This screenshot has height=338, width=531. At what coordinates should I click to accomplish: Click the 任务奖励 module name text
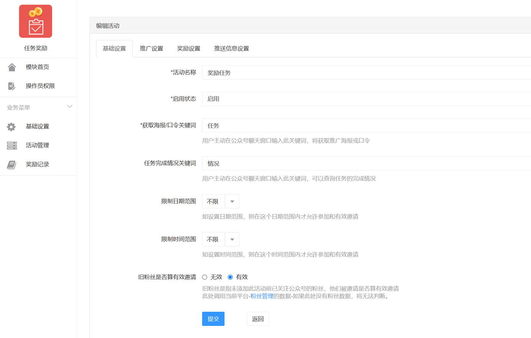(x=36, y=48)
